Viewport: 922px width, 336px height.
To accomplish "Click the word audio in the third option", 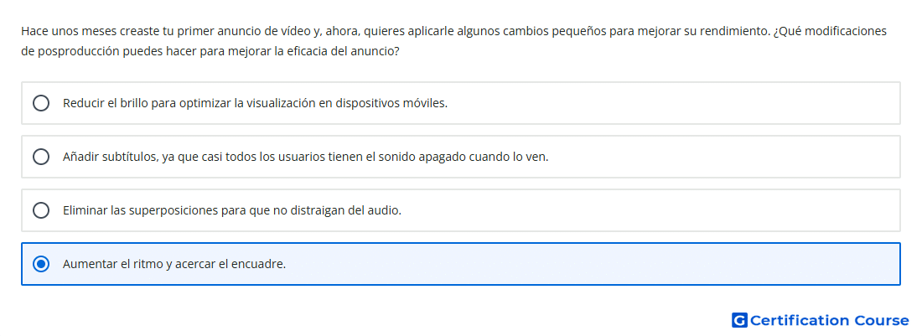I will pos(386,210).
